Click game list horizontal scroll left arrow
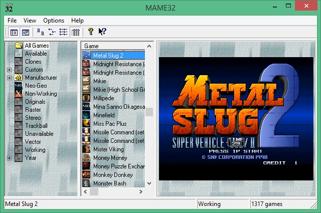The width and height of the screenshot is (321, 213). pyautogui.click(x=86, y=192)
